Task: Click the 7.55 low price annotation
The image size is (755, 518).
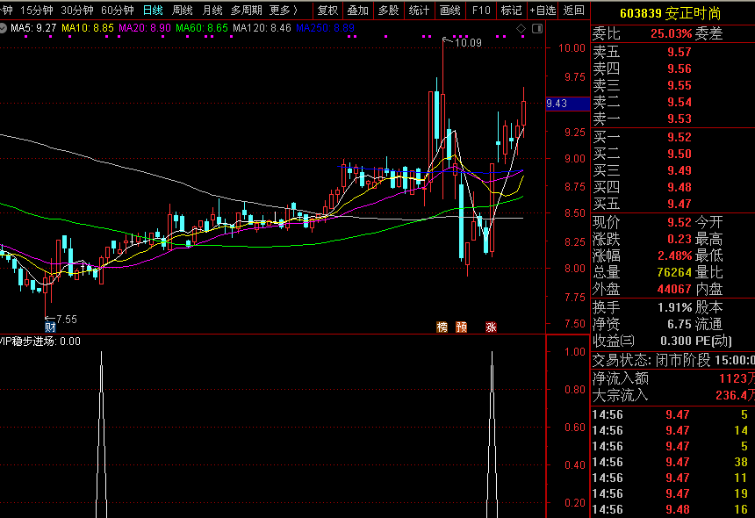Action: [67, 320]
